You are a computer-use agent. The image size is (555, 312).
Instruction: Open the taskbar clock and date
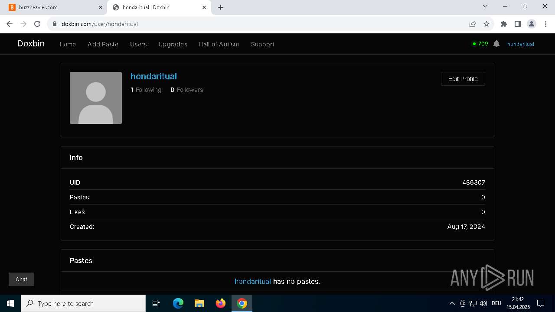[x=518, y=303]
